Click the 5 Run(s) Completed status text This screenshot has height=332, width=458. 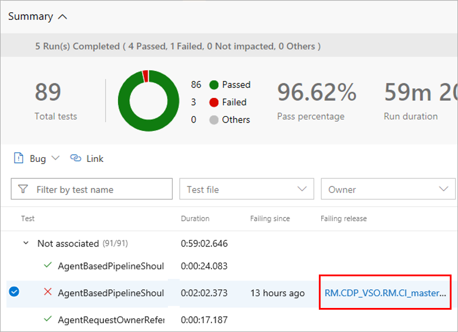178,46
